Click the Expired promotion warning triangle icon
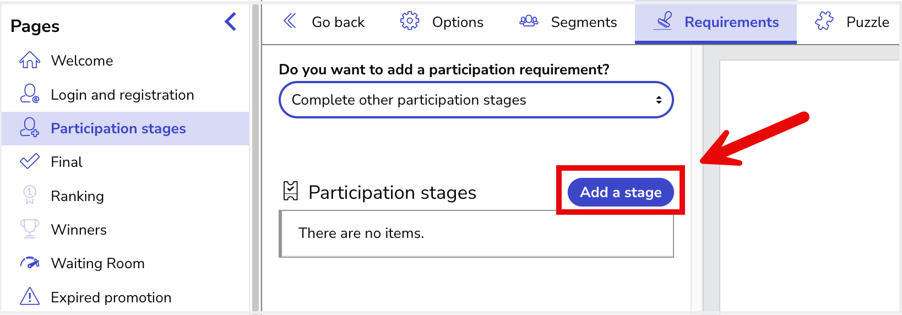902x315 pixels. (30, 296)
